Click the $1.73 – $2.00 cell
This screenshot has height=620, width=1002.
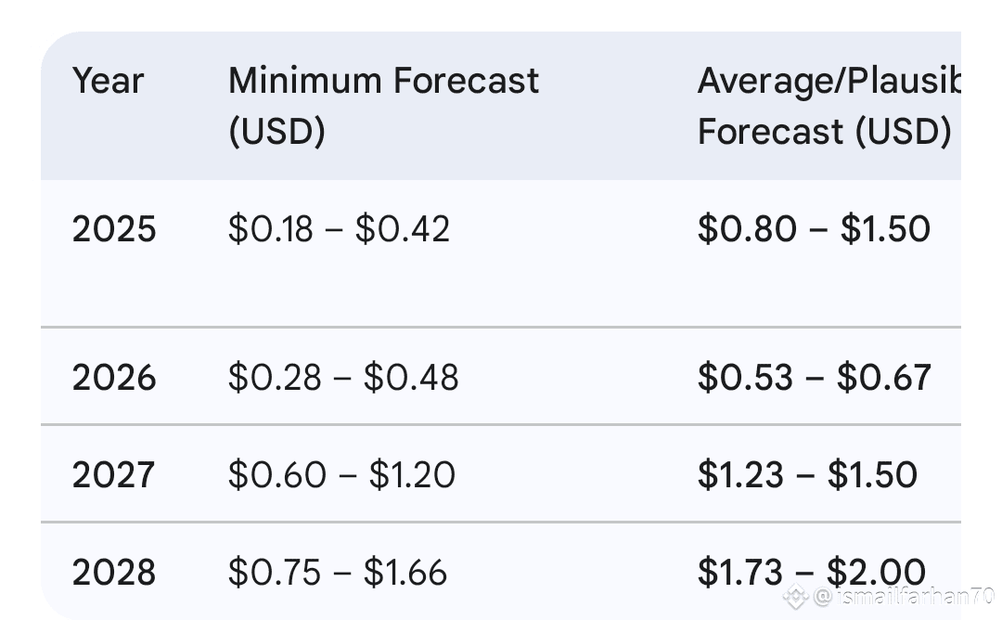(812, 572)
